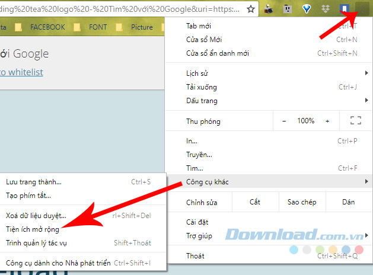Open the blue bookmark extension icon

click(344, 9)
